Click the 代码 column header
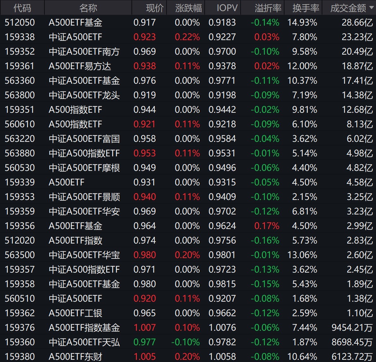This screenshot has height=362, width=376. pyautogui.click(x=22, y=8)
